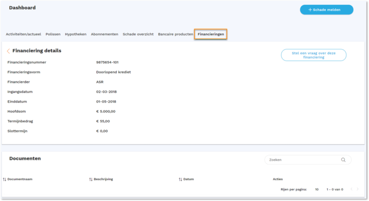The width and height of the screenshot is (369, 201).
Task: Click the Acties column header
Action: (278, 179)
